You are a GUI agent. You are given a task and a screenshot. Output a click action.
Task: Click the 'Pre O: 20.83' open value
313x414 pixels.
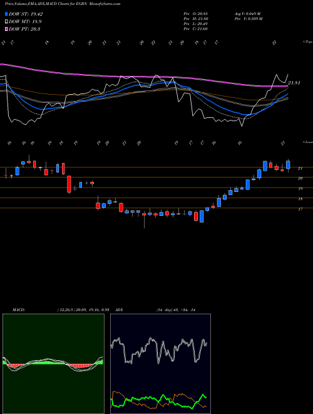[x=195, y=14]
